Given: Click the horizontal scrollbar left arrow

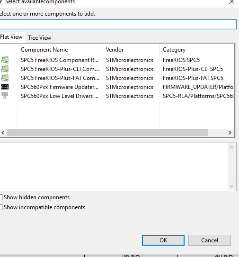Looking at the screenshot, I should click(x=3, y=133).
